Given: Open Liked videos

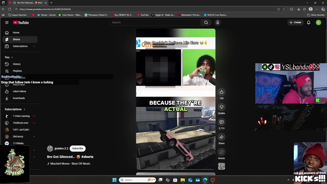Looking at the screenshot, I should (x=20, y=91).
